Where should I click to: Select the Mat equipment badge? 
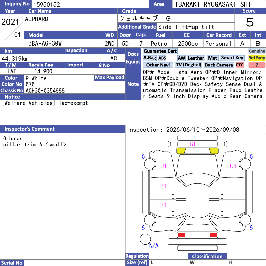pyautogui.click(x=212, y=58)
